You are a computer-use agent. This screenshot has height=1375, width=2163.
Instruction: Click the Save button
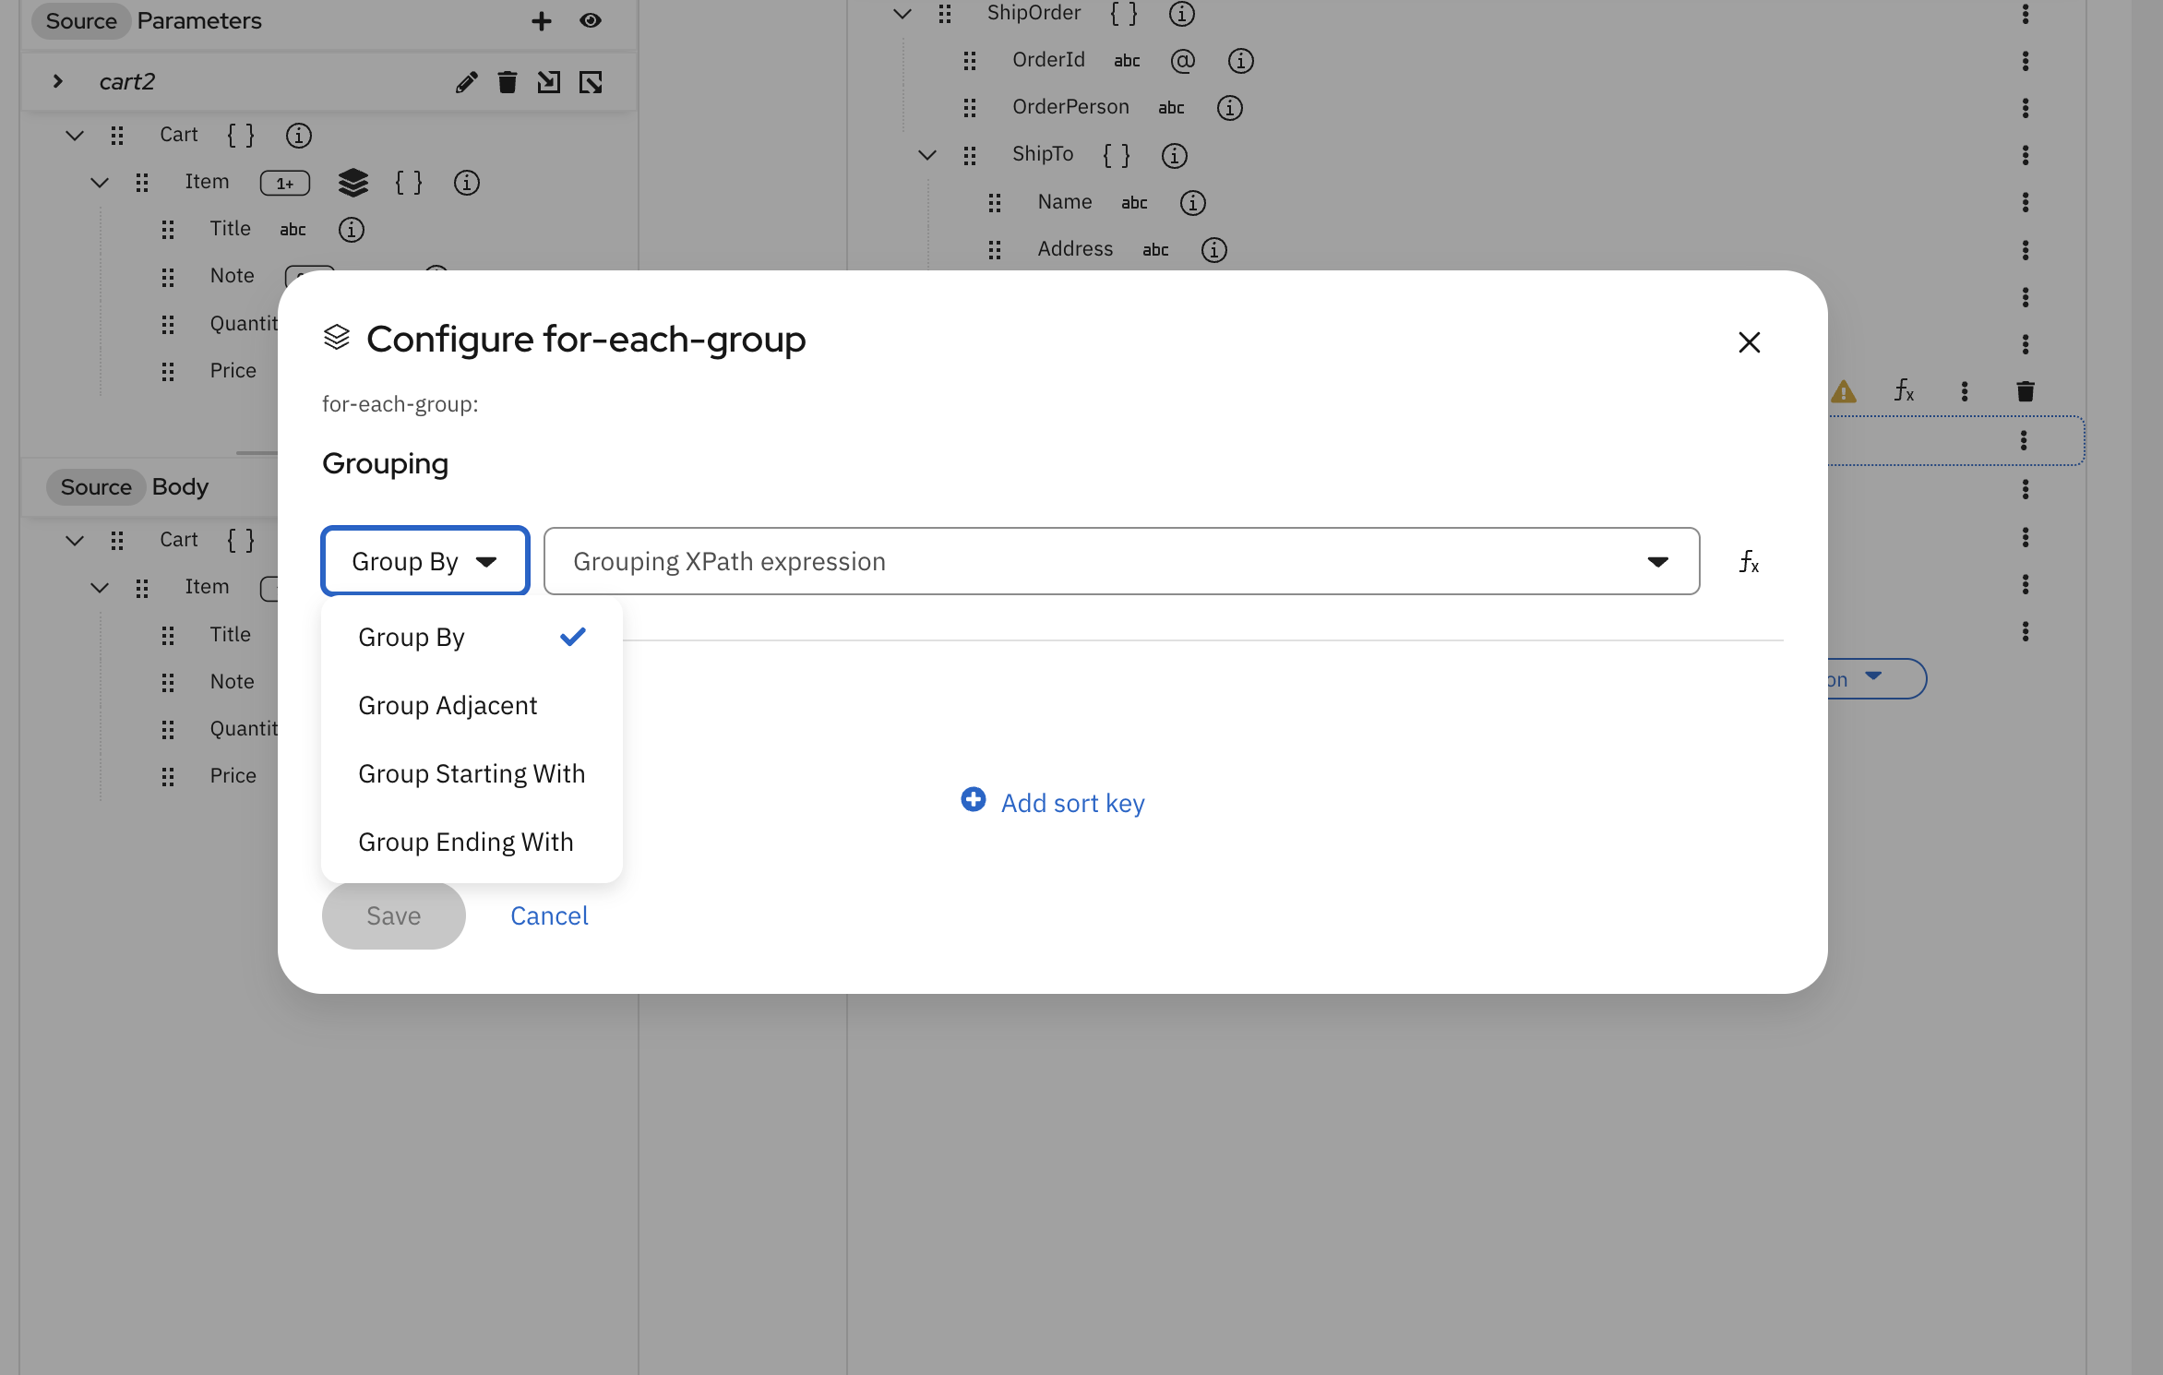[394, 915]
